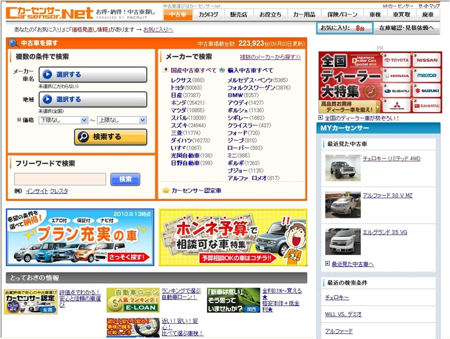Click the Mazda logo in dealer banner

(427, 76)
